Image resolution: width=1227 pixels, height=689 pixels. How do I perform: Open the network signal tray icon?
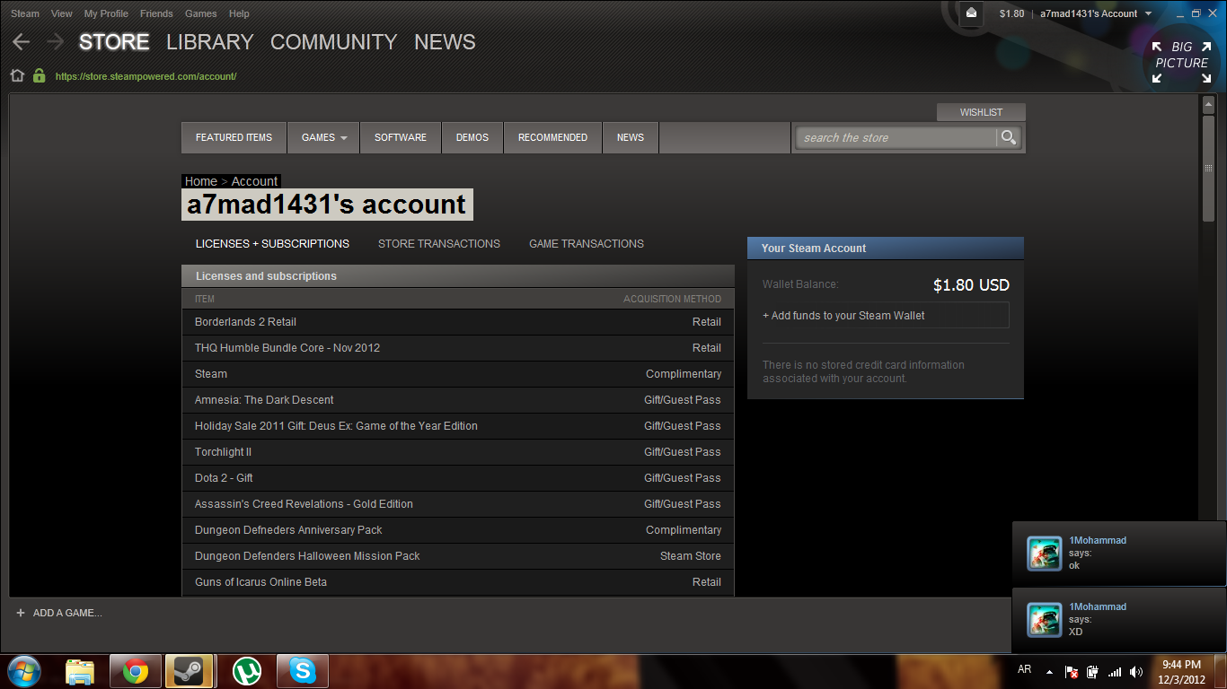pyautogui.click(x=1115, y=672)
